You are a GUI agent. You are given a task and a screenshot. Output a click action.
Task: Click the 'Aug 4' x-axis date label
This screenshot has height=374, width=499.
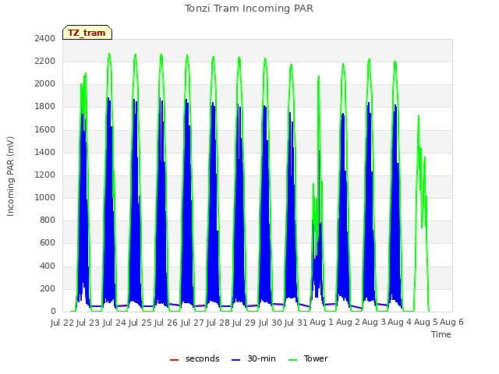pyautogui.click(x=400, y=323)
